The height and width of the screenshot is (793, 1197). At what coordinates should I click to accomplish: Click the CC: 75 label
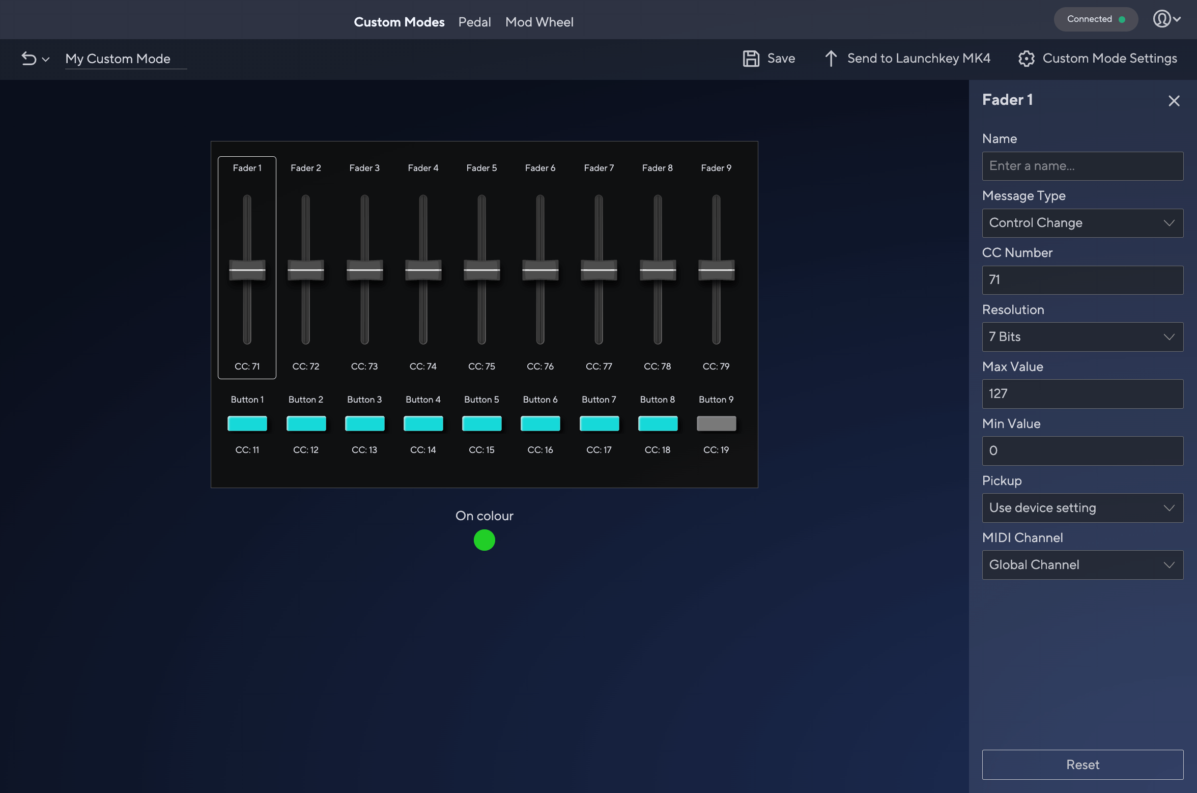click(x=481, y=366)
